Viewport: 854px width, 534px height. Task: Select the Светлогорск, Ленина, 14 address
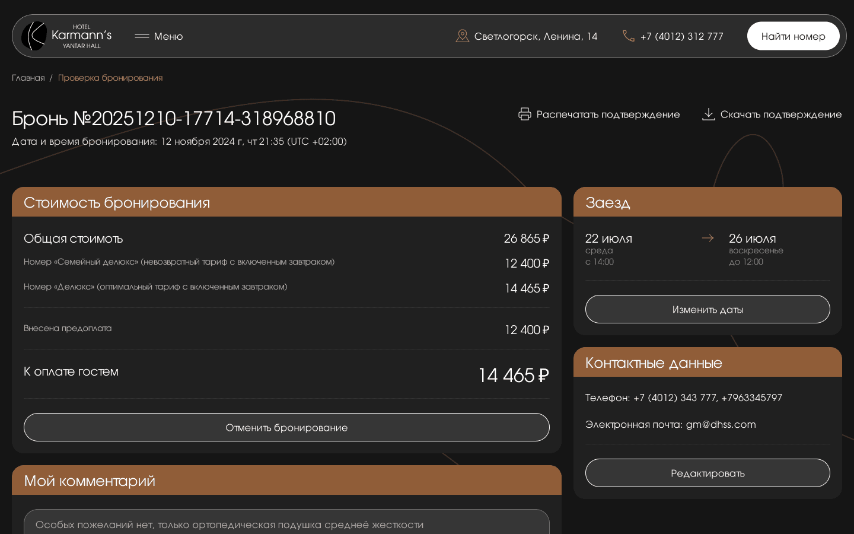click(536, 36)
